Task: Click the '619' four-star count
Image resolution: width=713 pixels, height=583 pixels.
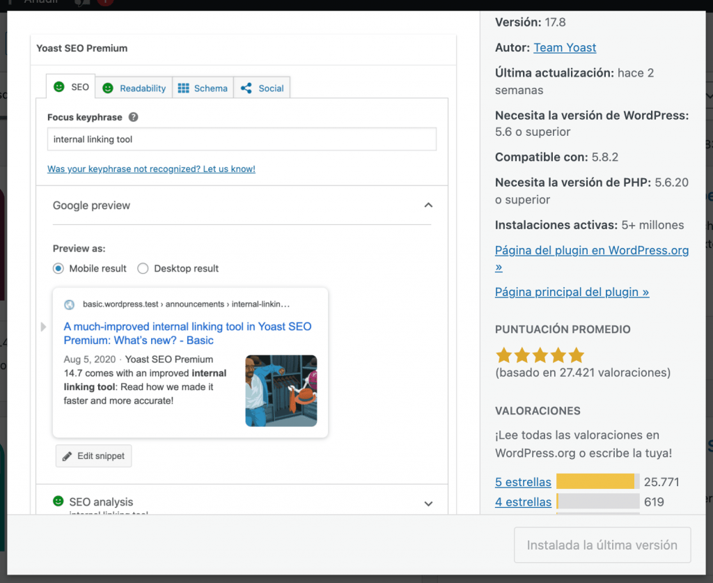Action: 654,502
